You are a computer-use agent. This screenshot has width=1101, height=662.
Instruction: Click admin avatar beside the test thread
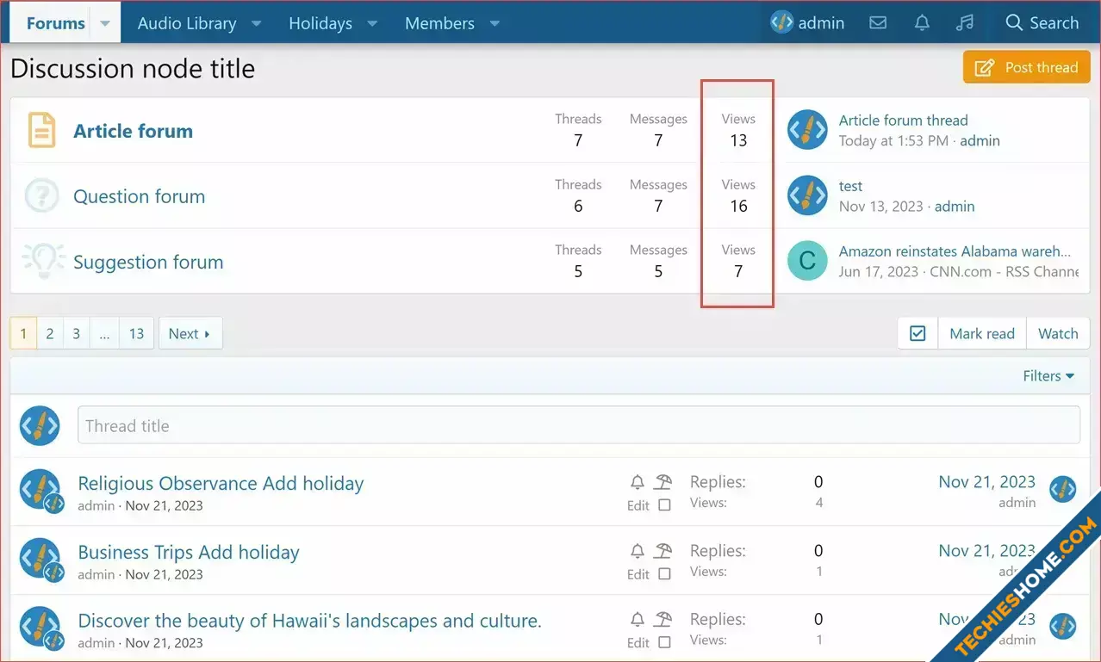pyautogui.click(x=807, y=195)
